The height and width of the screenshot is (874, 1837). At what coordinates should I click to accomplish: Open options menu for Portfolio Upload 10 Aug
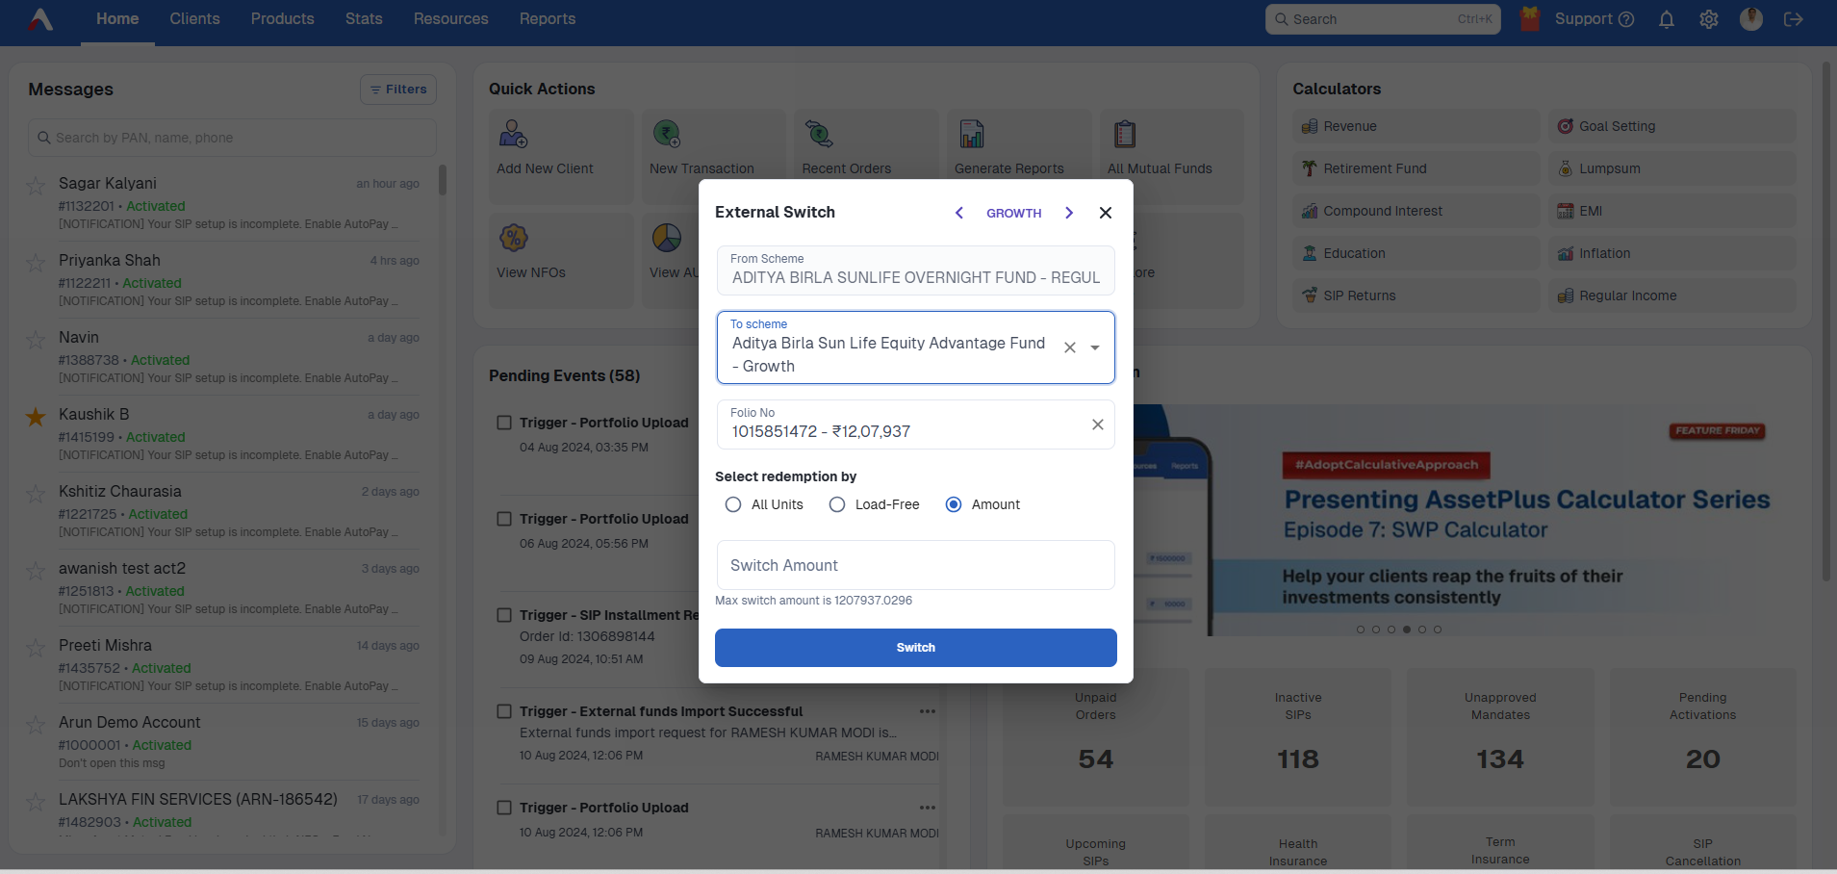pyautogui.click(x=928, y=808)
